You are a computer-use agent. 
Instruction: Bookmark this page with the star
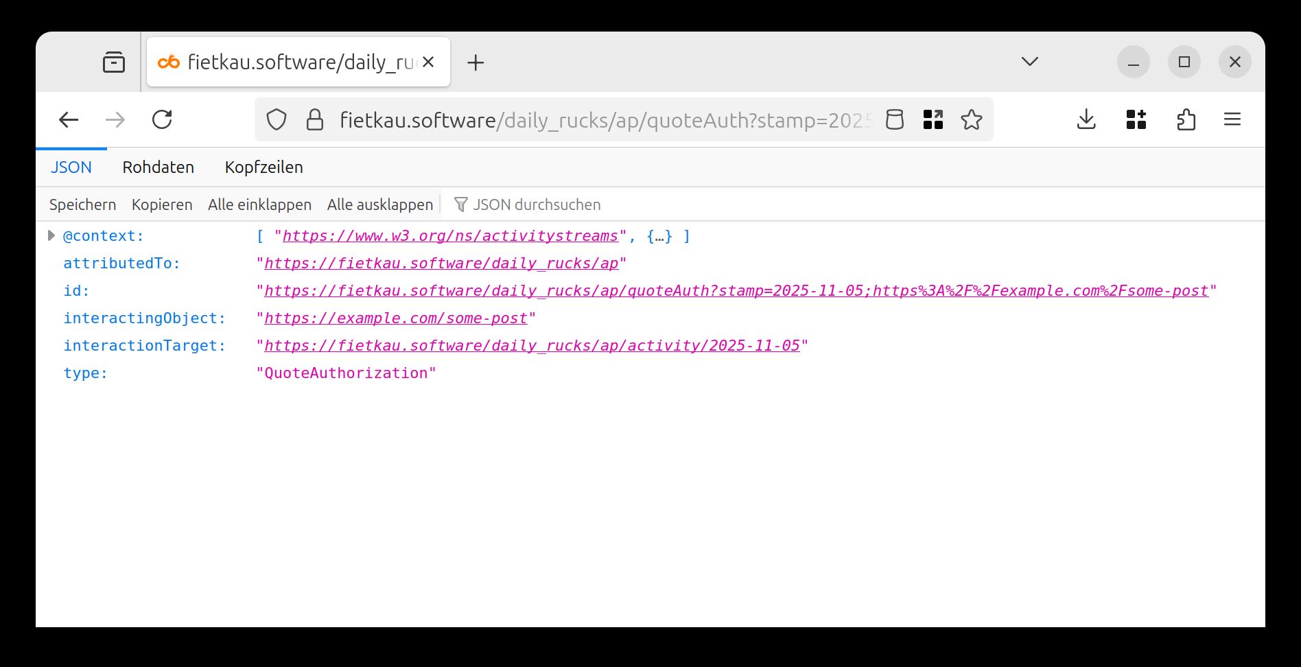click(972, 119)
